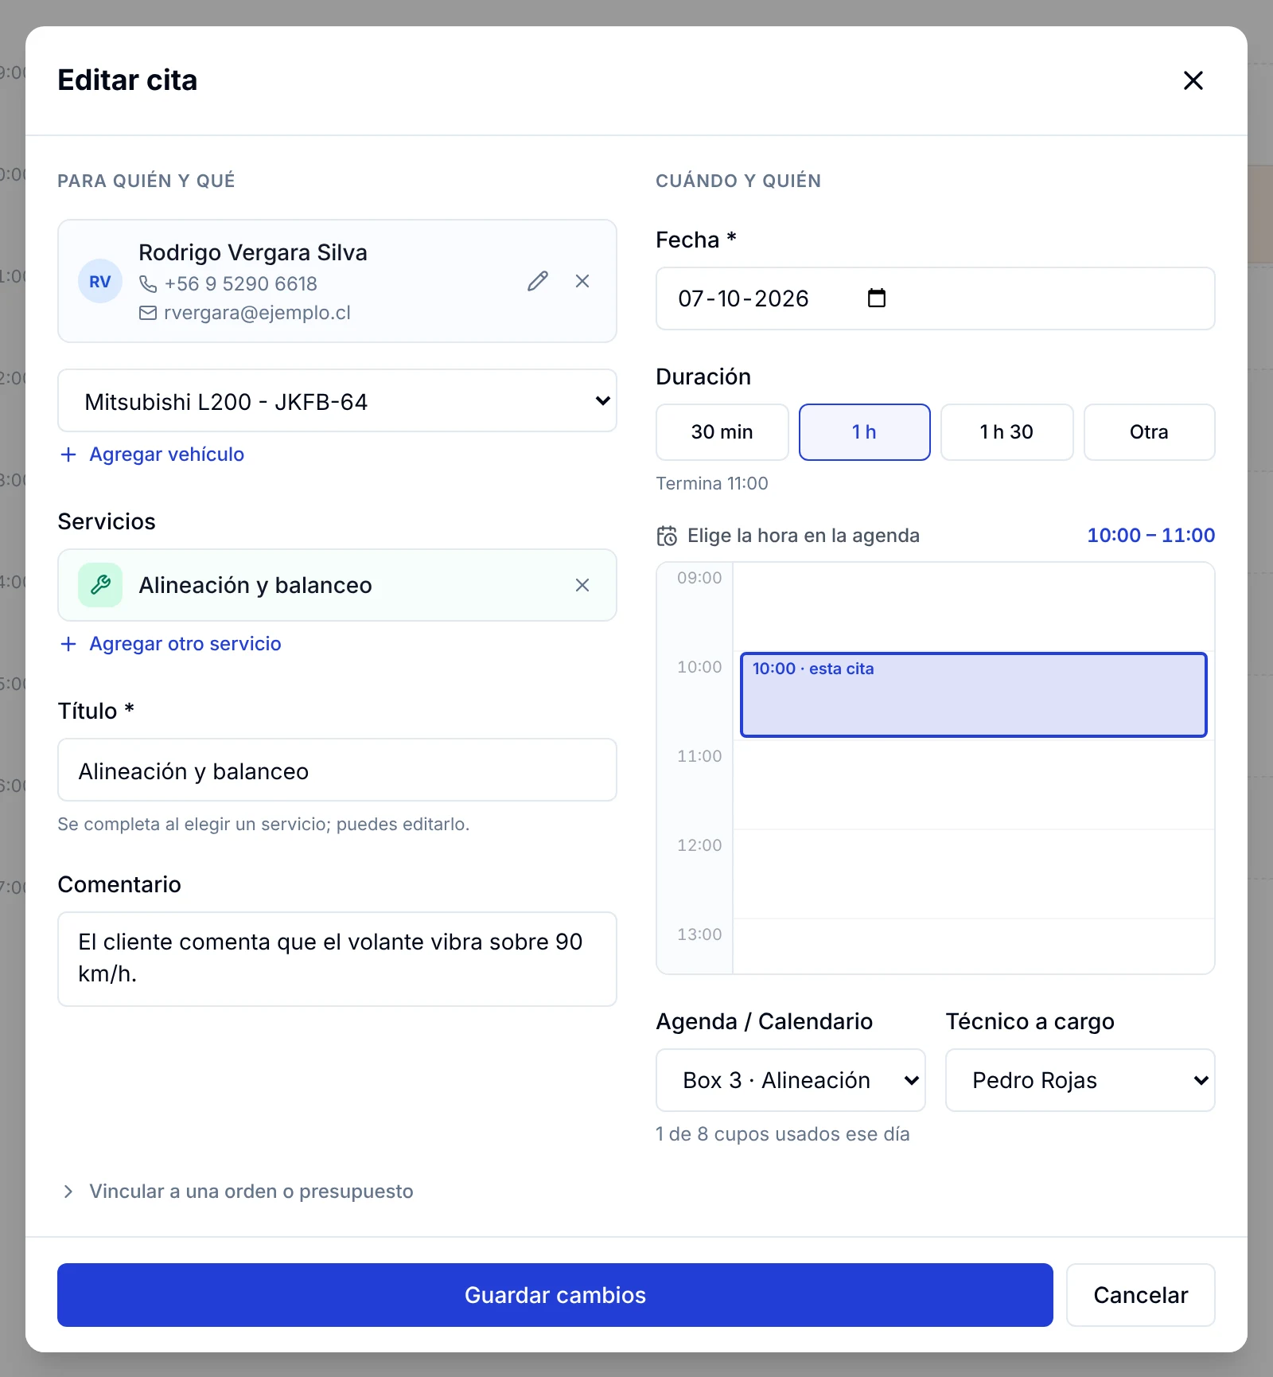This screenshot has height=1377, width=1273.
Task: Select the 10:00 esta cita block
Action: click(x=973, y=695)
